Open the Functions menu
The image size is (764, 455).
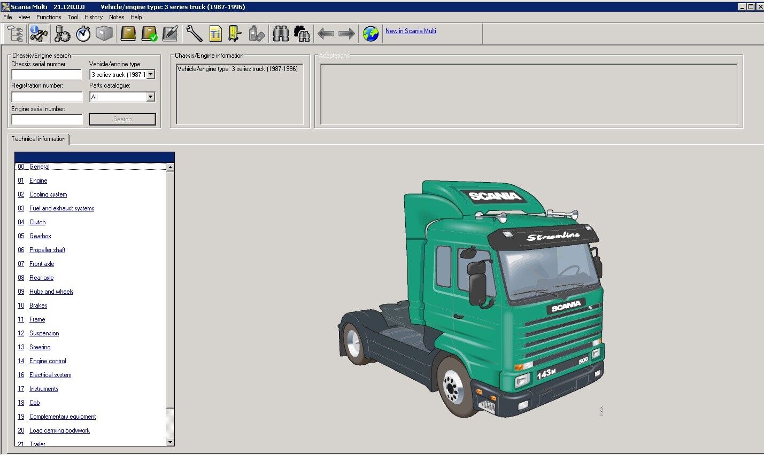click(x=49, y=17)
